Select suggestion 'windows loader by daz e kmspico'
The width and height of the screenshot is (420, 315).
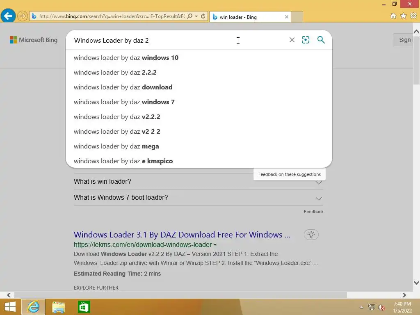(x=199, y=161)
